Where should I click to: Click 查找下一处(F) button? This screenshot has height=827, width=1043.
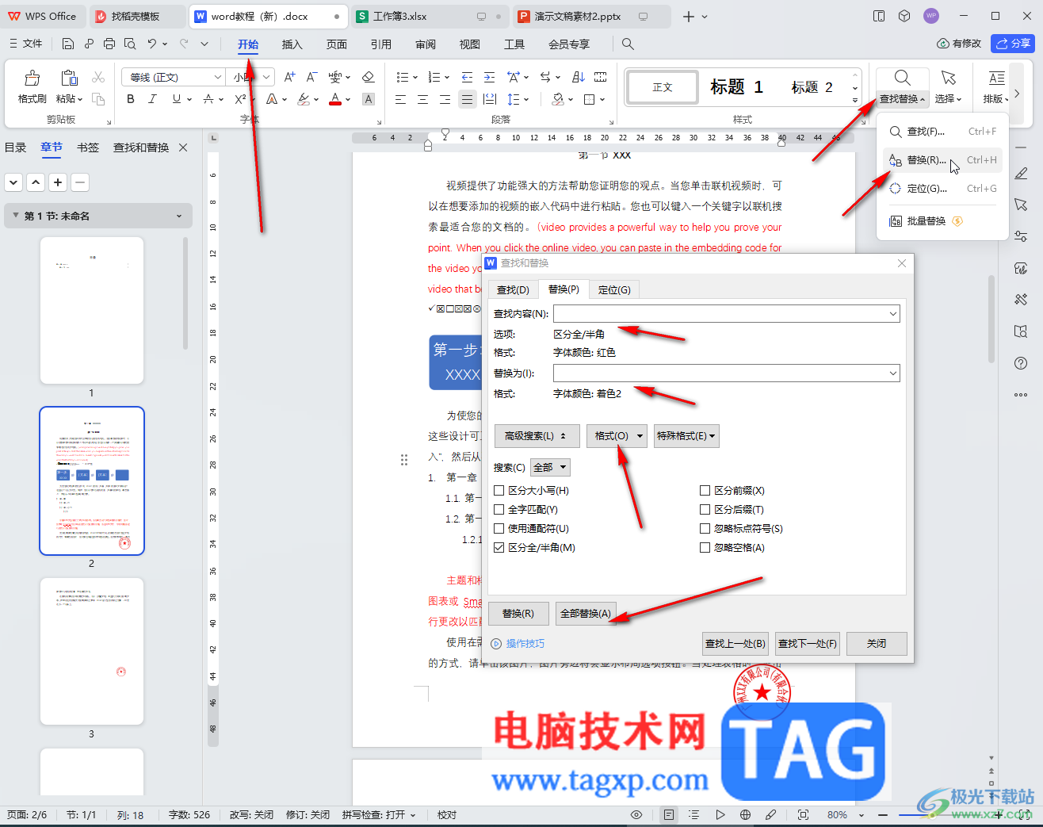(808, 644)
